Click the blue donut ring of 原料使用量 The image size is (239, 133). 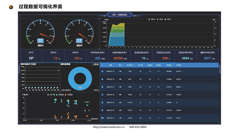click(x=71, y=78)
